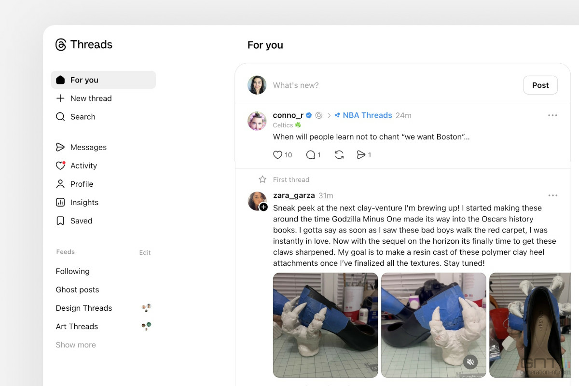This screenshot has height=386, width=579.
Task: Follow zara_garza using plus badge
Action: coord(263,207)
